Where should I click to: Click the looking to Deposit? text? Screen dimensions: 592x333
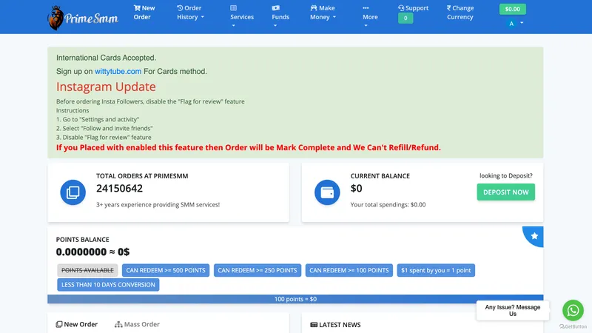pyautogui.click(x=506, y=175)
